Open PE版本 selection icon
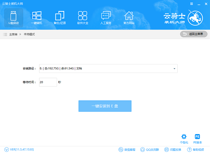210x153 pixels. pos(197,139)
